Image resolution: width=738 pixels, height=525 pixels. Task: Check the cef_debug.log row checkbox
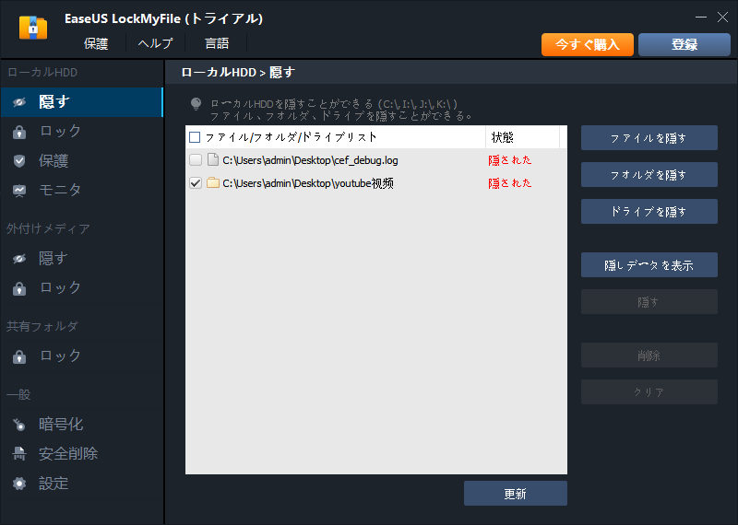point(196,160)
